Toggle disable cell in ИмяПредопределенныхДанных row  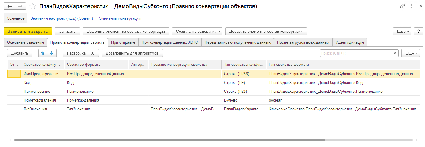click(x=14, y=74)
